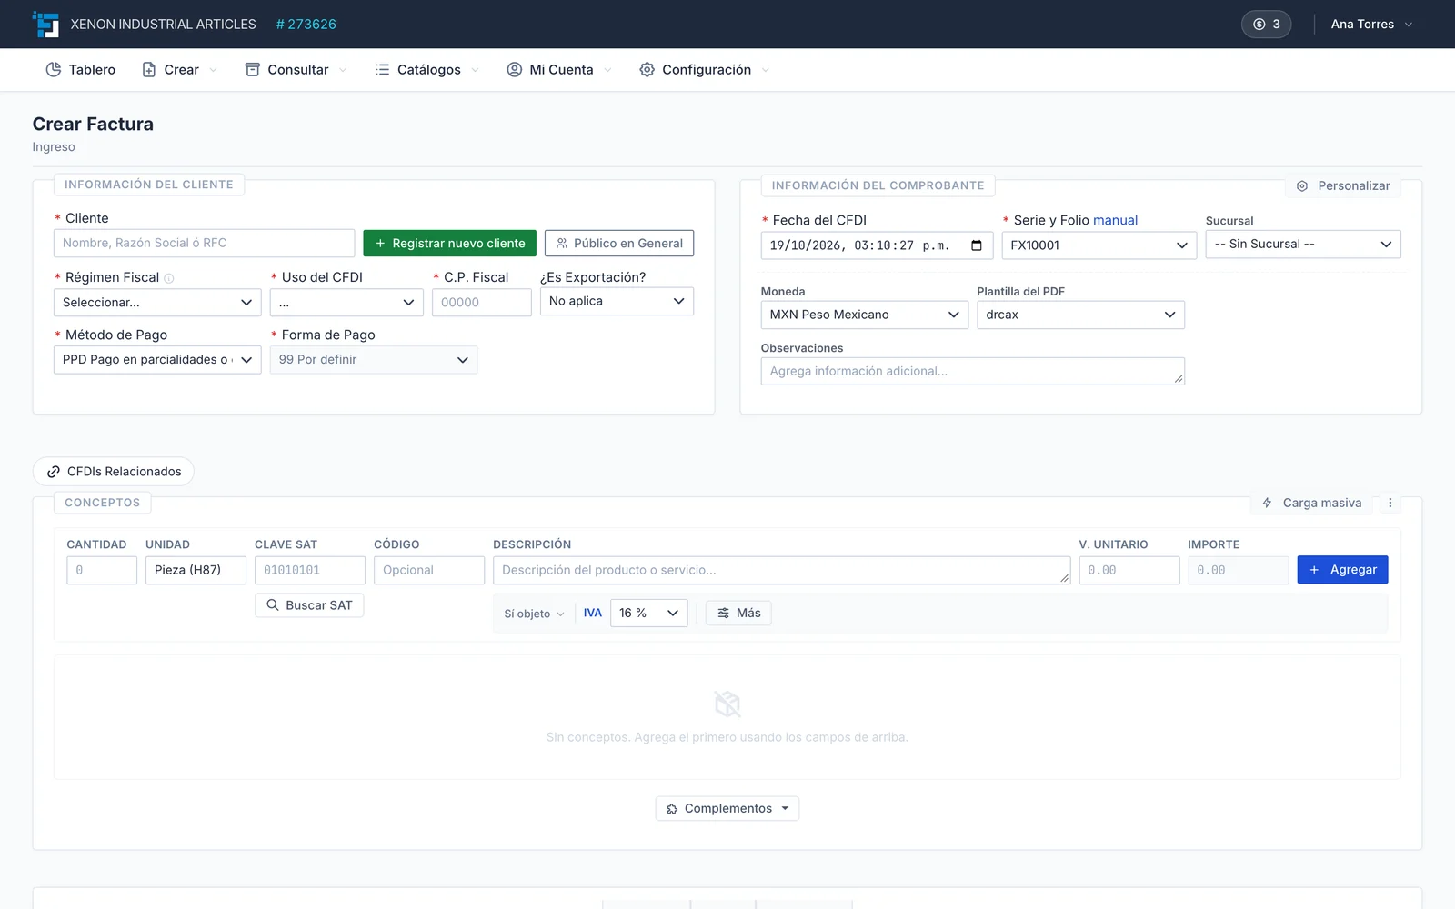Click the Descripción text area
Viewport: 1455px width, 909px height.
click(782, 570)
